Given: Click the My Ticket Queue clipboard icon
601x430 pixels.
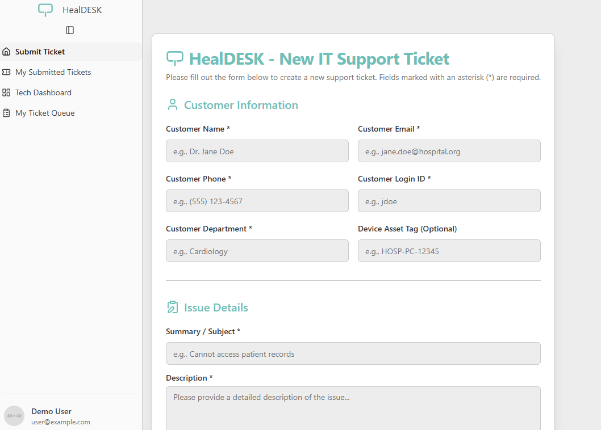Looking at the screenshot, I should (6, 113).
